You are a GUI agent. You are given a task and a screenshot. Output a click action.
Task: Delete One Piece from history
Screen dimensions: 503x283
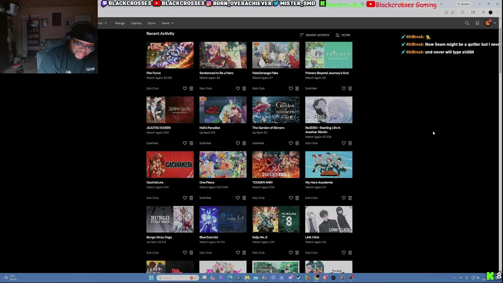point(244,198)
